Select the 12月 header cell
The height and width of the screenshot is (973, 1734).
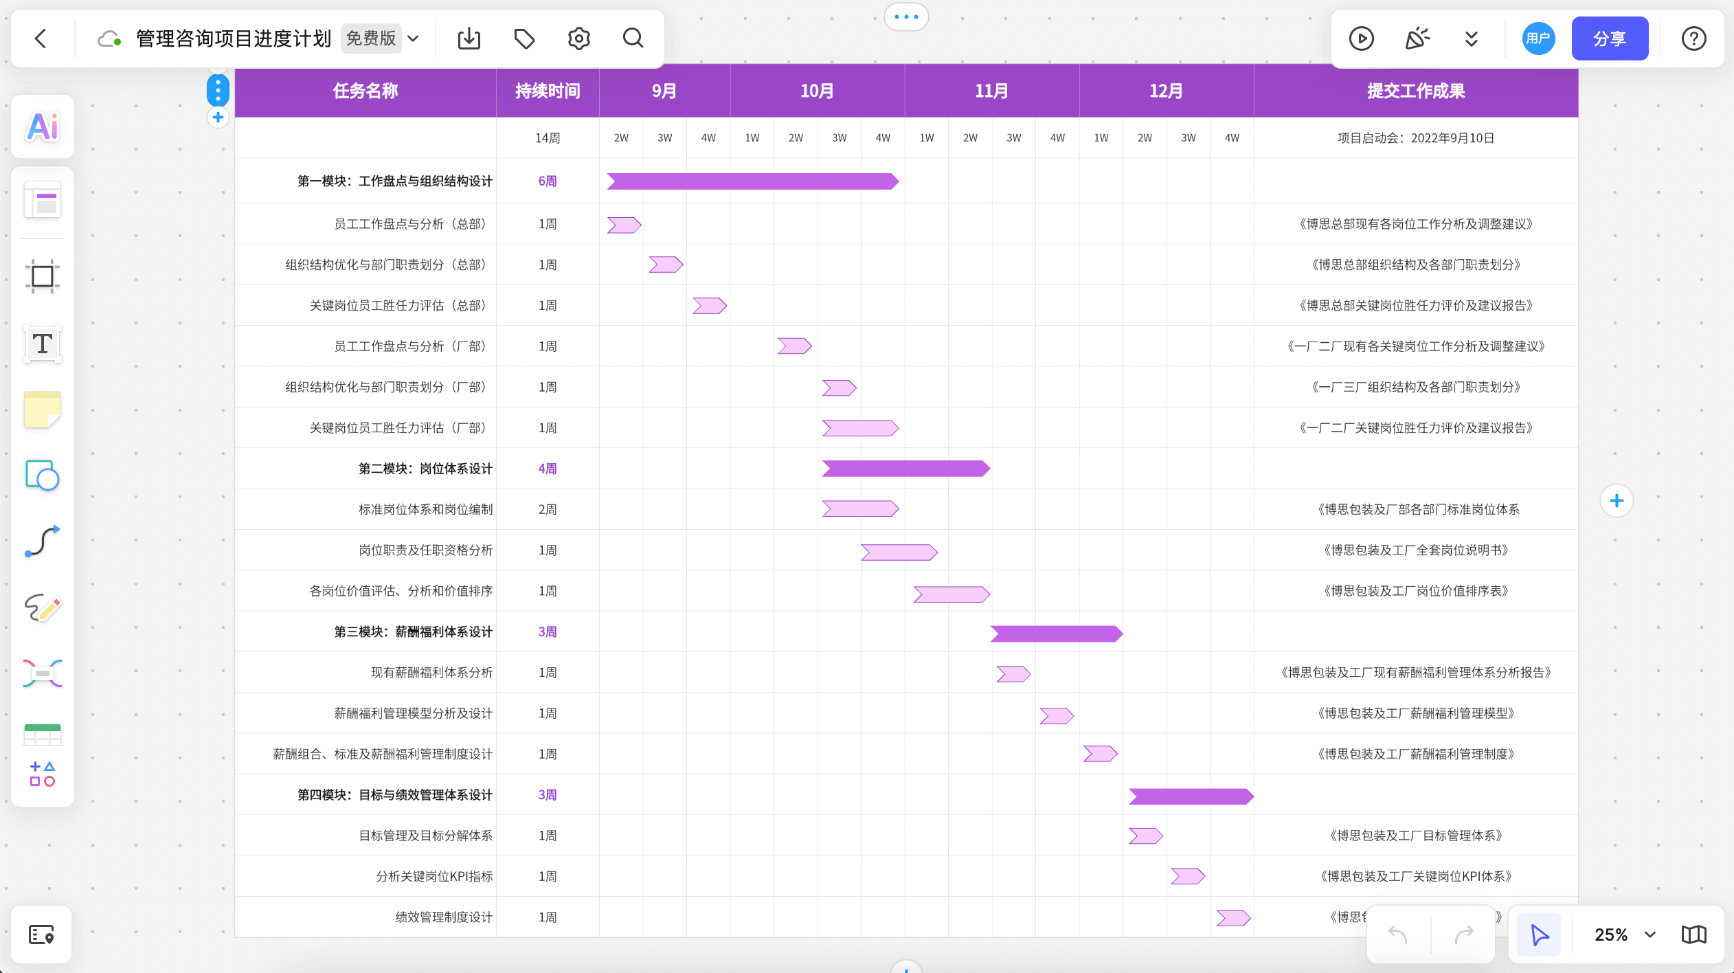point(1166,91)
